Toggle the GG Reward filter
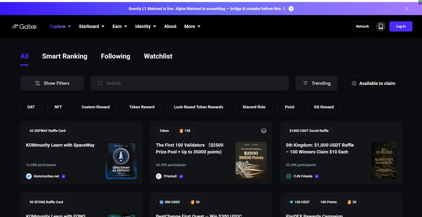The image size is (422, 217). 324,107
